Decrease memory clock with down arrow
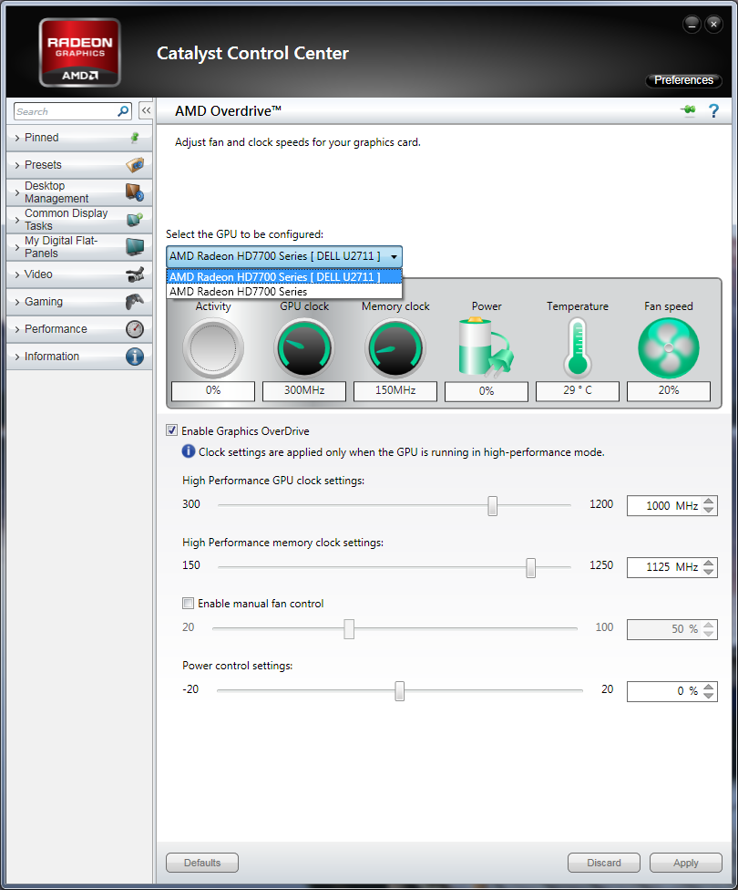 [x=709, y=572]
